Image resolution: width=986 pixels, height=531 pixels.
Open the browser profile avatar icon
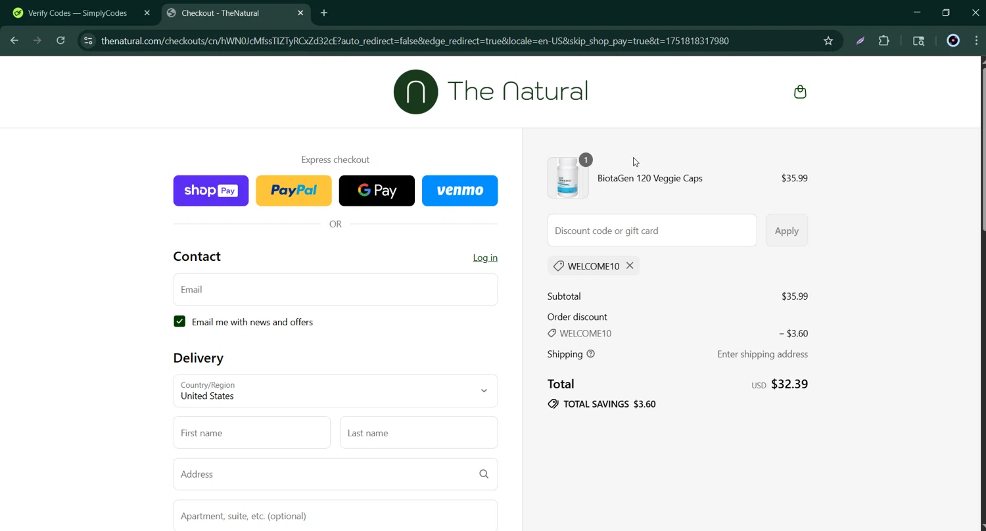953,41
